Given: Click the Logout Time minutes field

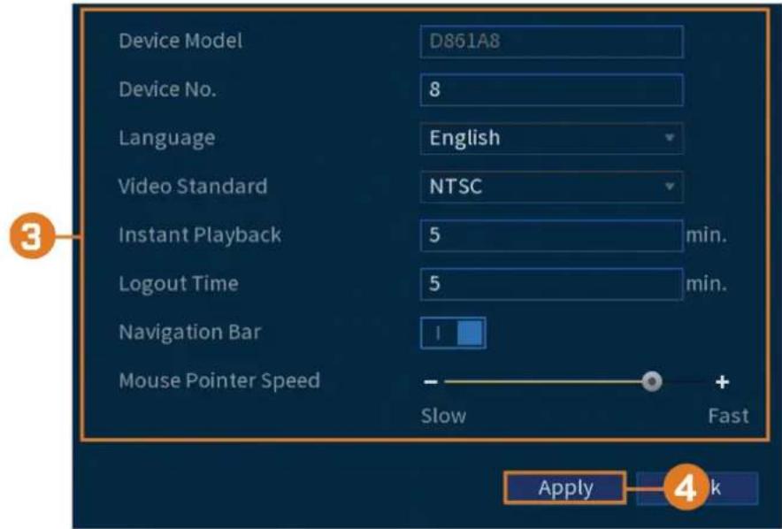Looking at the screenshot, I should [552, 284].
